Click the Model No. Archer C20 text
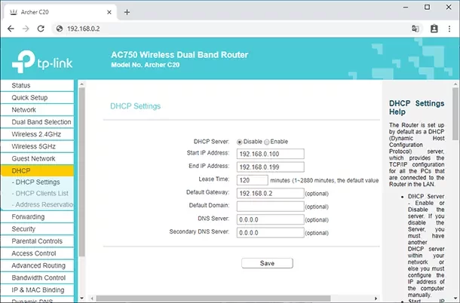 tap(146, 65)
